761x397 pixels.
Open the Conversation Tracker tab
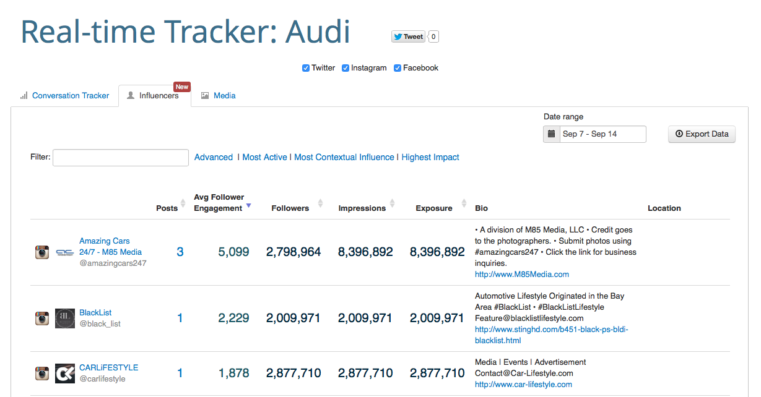64,96
